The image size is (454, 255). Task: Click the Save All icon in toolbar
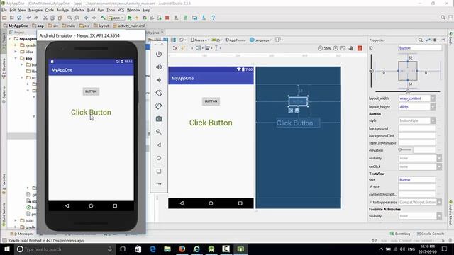click(11, 18)
